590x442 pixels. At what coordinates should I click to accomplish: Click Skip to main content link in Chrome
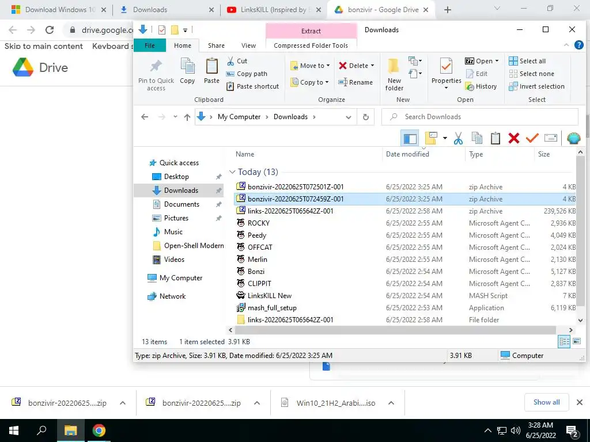click(44, 46)
